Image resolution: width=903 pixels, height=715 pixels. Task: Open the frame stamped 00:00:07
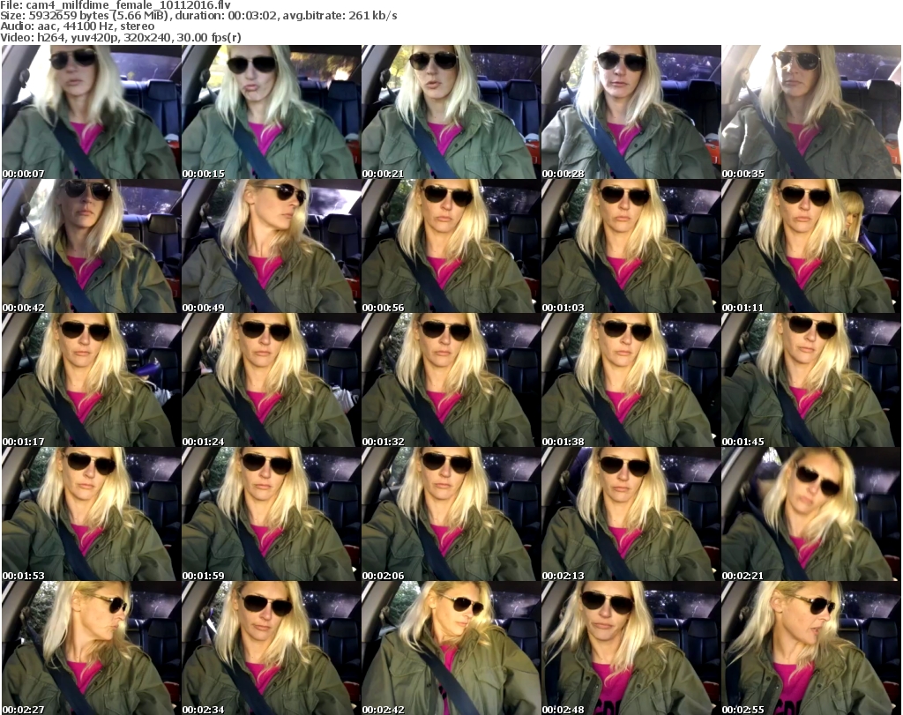point(91,112)
